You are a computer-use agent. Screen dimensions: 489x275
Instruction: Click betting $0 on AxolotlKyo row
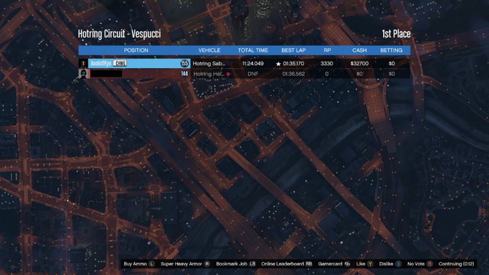tap(392, 63)
